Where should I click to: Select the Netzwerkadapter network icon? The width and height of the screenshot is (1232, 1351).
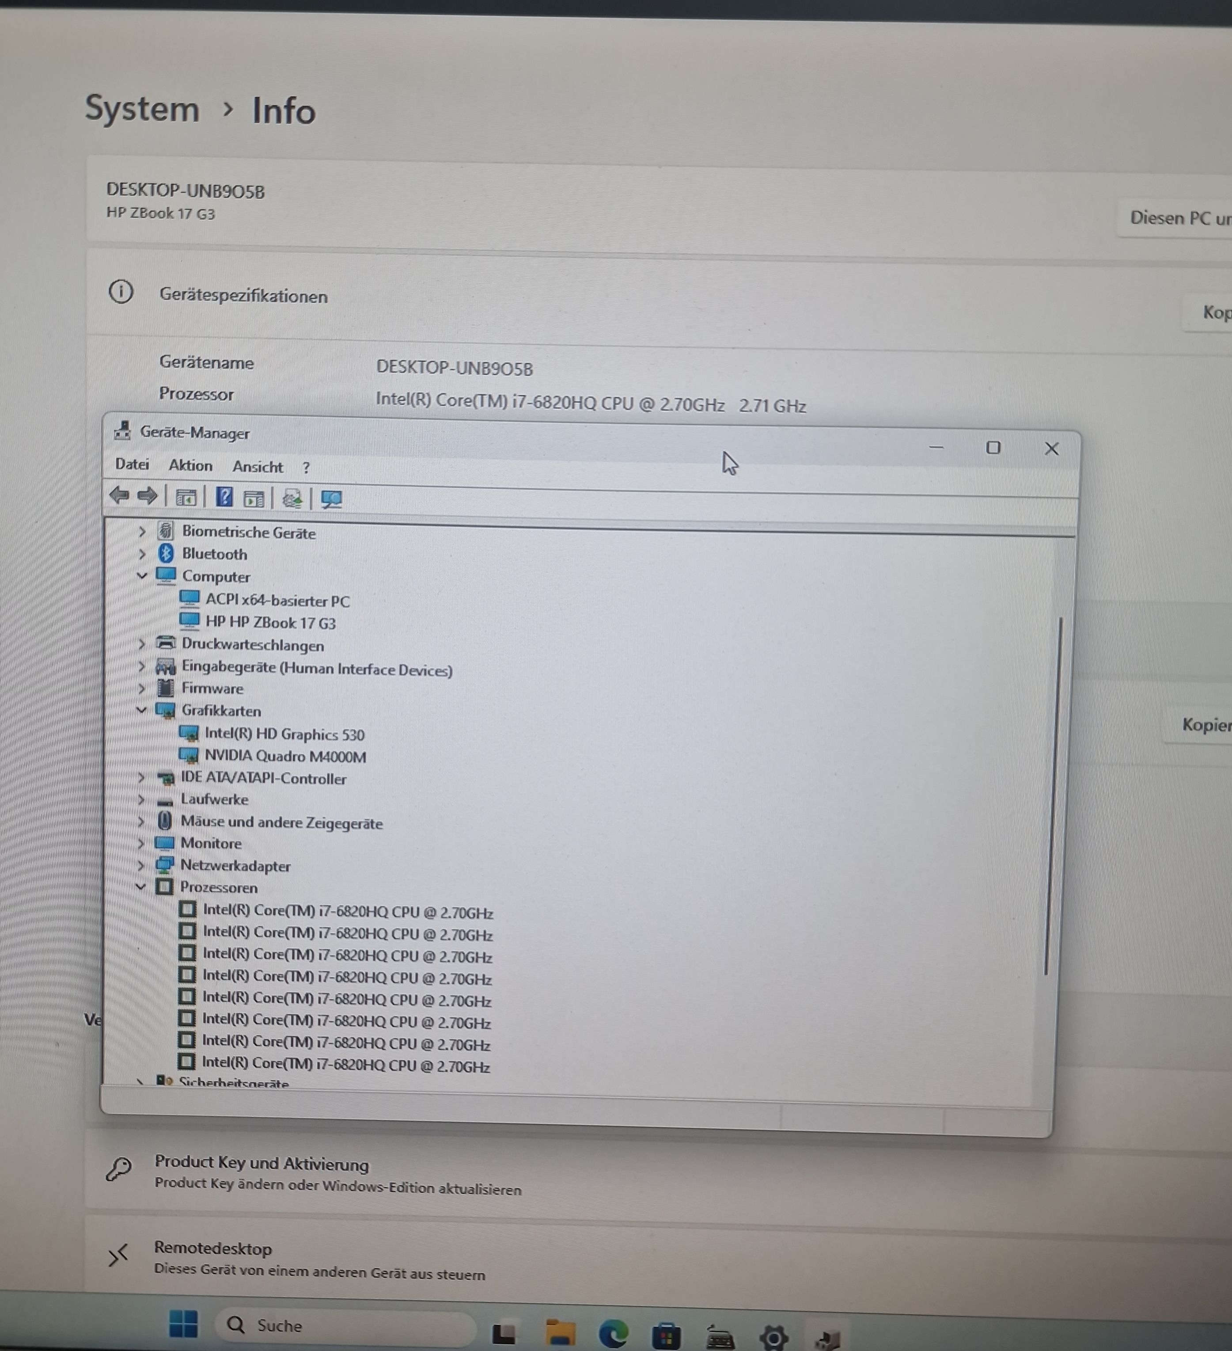coord(165,864)
